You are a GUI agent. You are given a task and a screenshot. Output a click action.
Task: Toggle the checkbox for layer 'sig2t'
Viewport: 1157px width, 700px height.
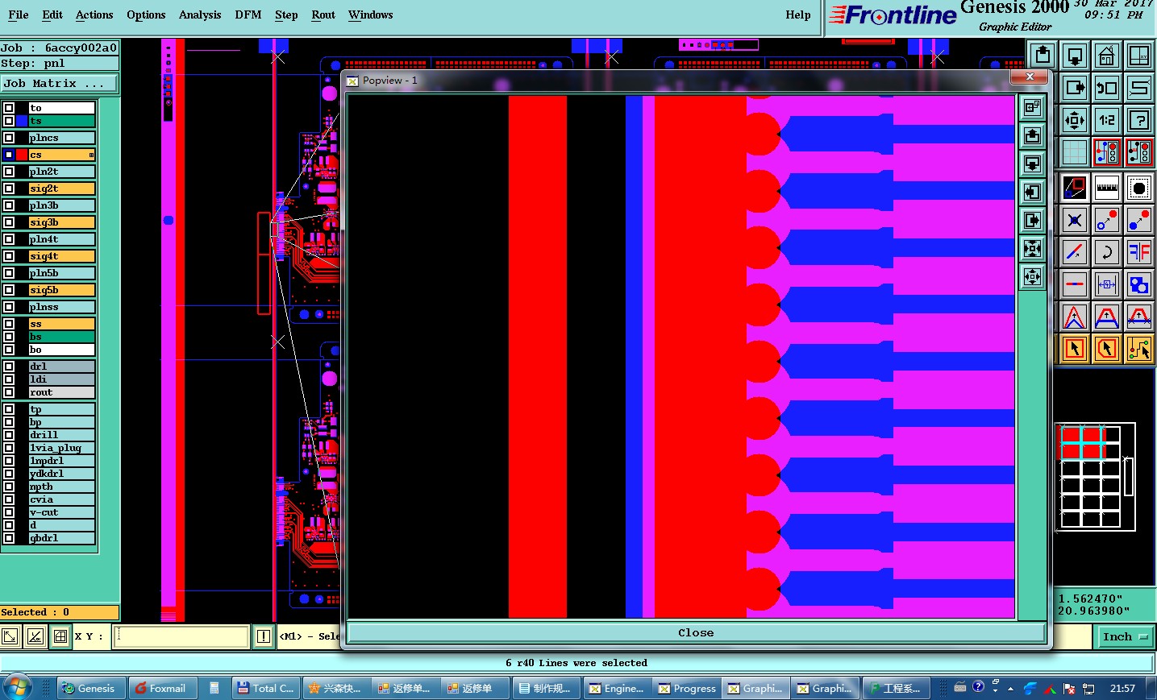pyautogui.click(x=9, y=188)
